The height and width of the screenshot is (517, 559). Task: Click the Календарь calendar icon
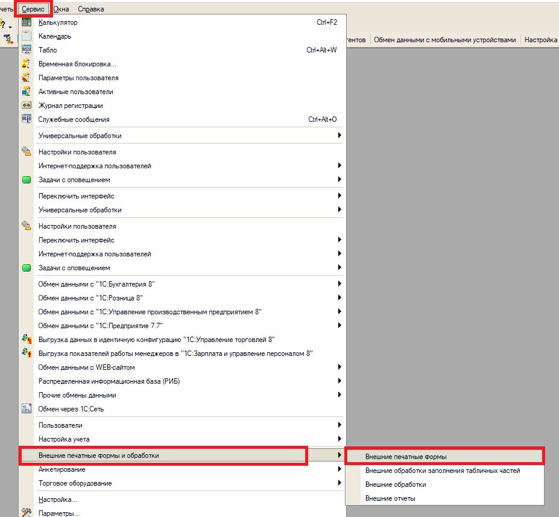coord(27,36)
